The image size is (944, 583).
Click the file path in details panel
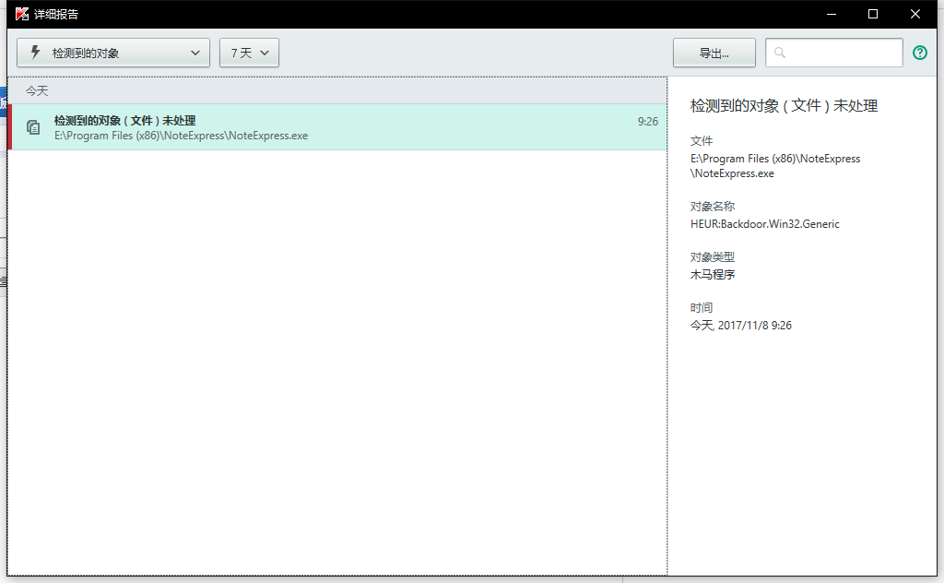pyautogui.click(x=774, y=166)
